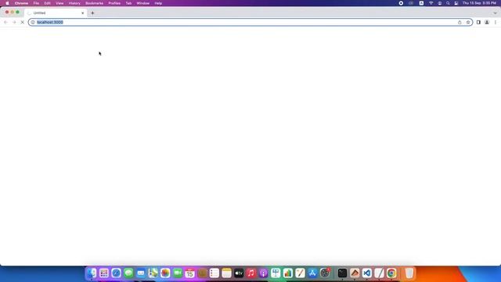Open Chrome three-dot menu
The height and width of the screenshot is (282, 501).
tap(496, 22)
